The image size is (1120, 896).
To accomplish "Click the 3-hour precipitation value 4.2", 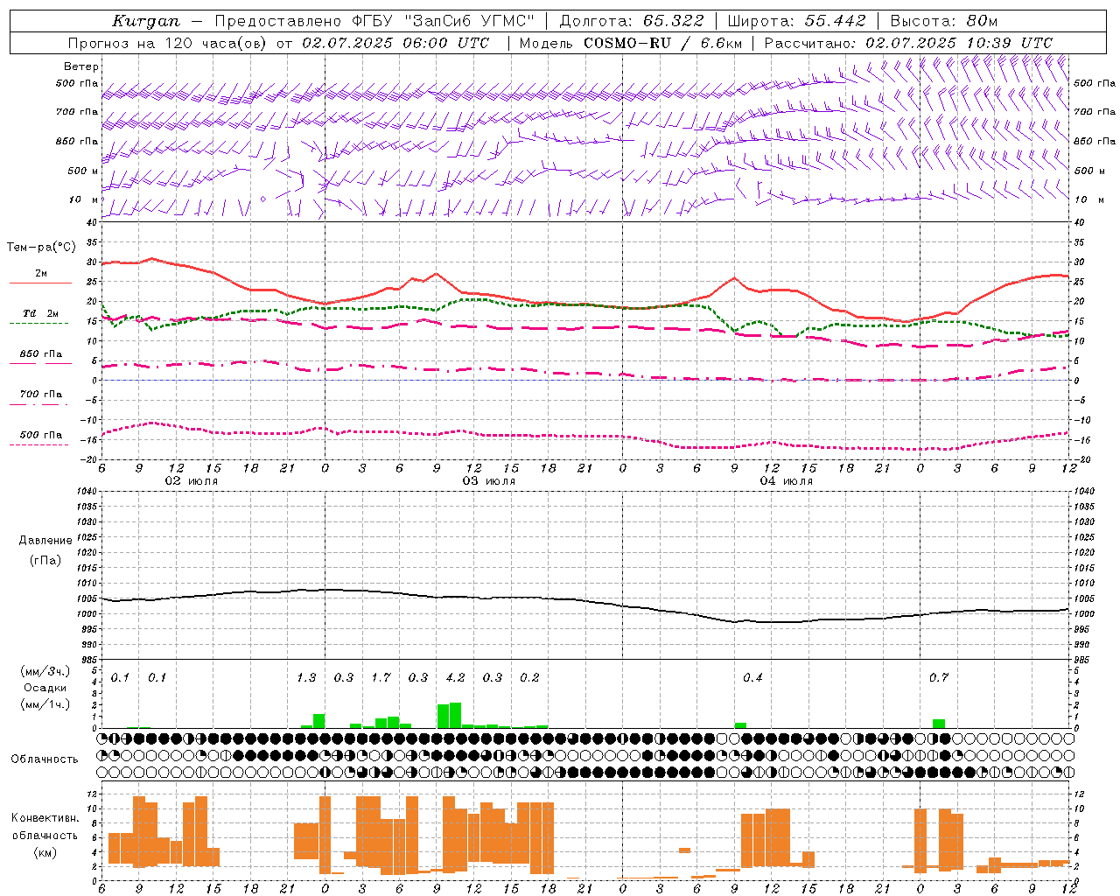I will [x=455, y=678].
